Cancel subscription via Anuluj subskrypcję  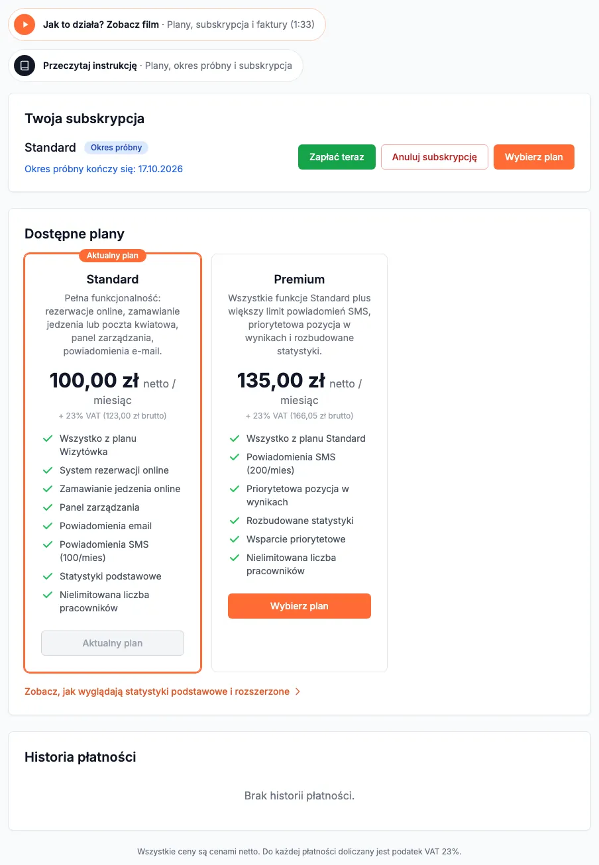tap(435, 157)
